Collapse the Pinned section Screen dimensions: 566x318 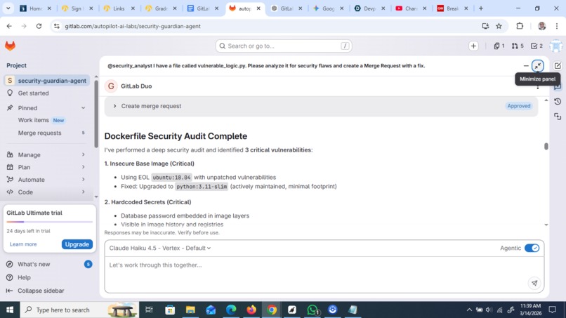(84, 108)
